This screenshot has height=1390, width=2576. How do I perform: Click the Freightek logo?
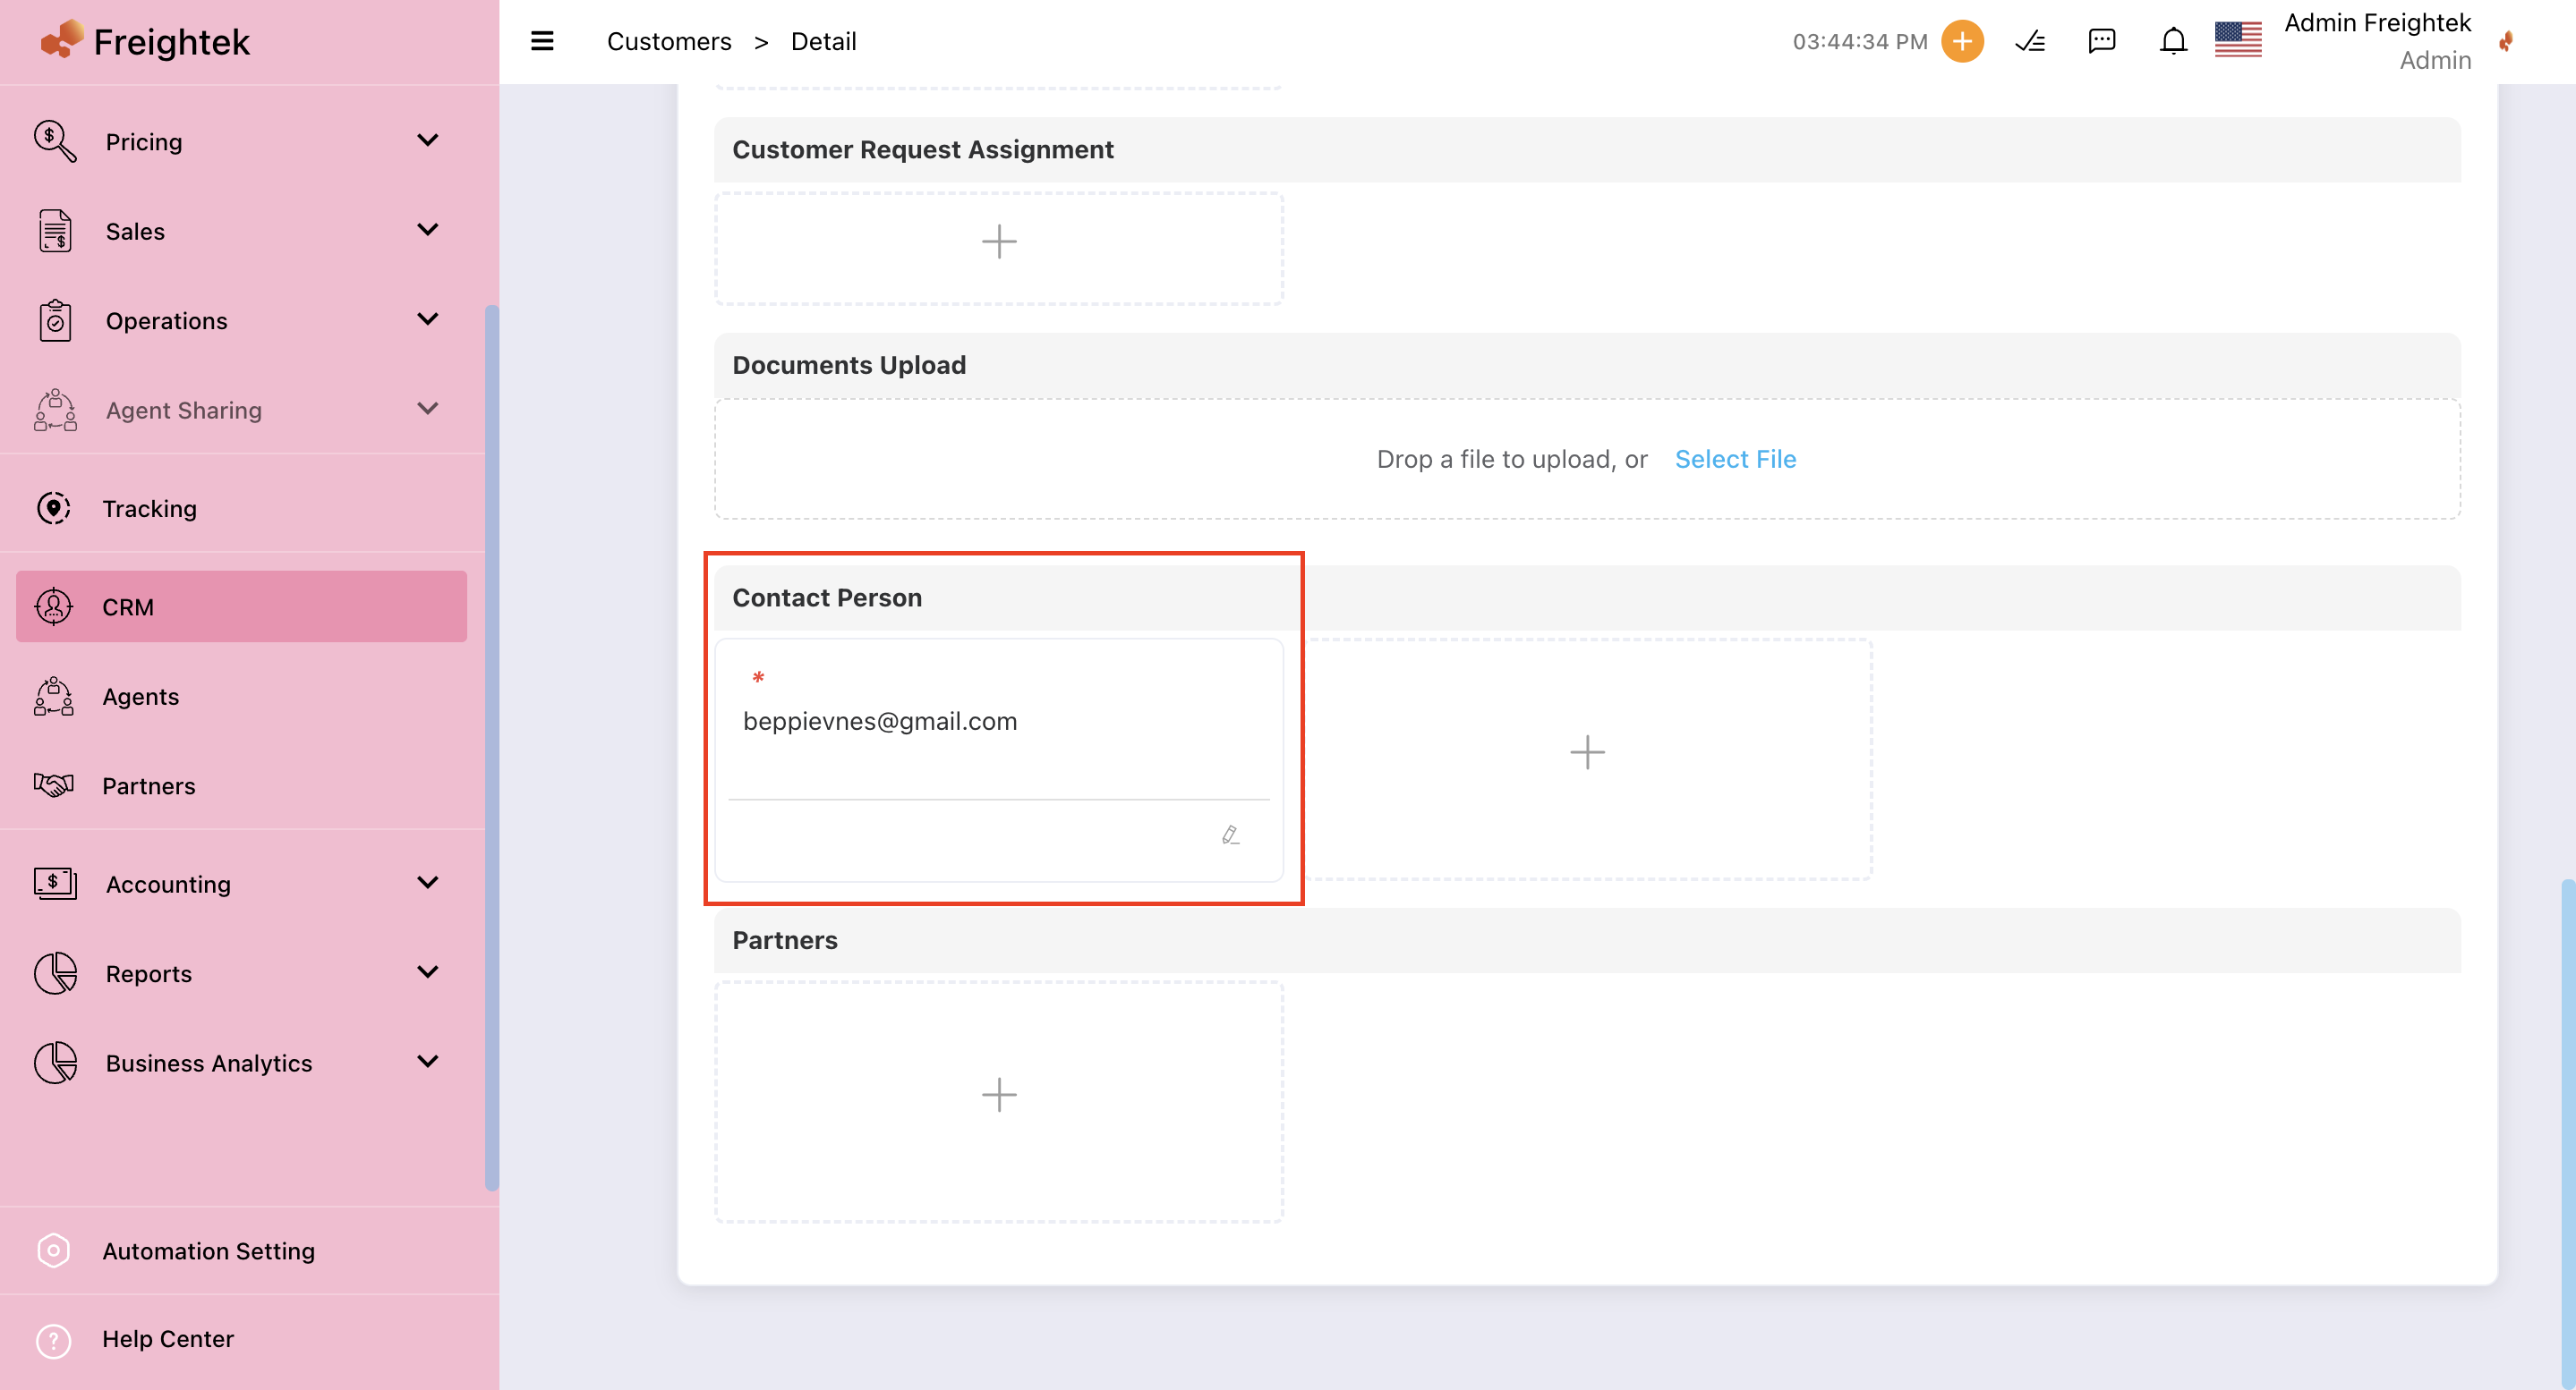coord(146,41)
